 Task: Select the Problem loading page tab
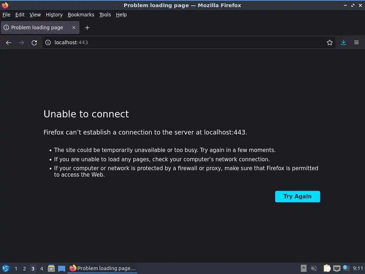click(40, 27)
